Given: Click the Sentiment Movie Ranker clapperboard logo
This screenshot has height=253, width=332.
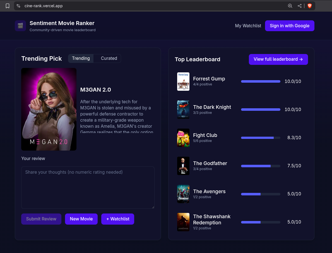Looking at the screenshot, I should click(20, 26).
